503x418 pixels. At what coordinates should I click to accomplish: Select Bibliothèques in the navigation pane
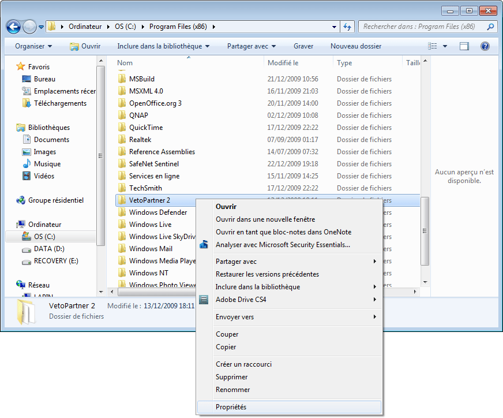(43, 128)
